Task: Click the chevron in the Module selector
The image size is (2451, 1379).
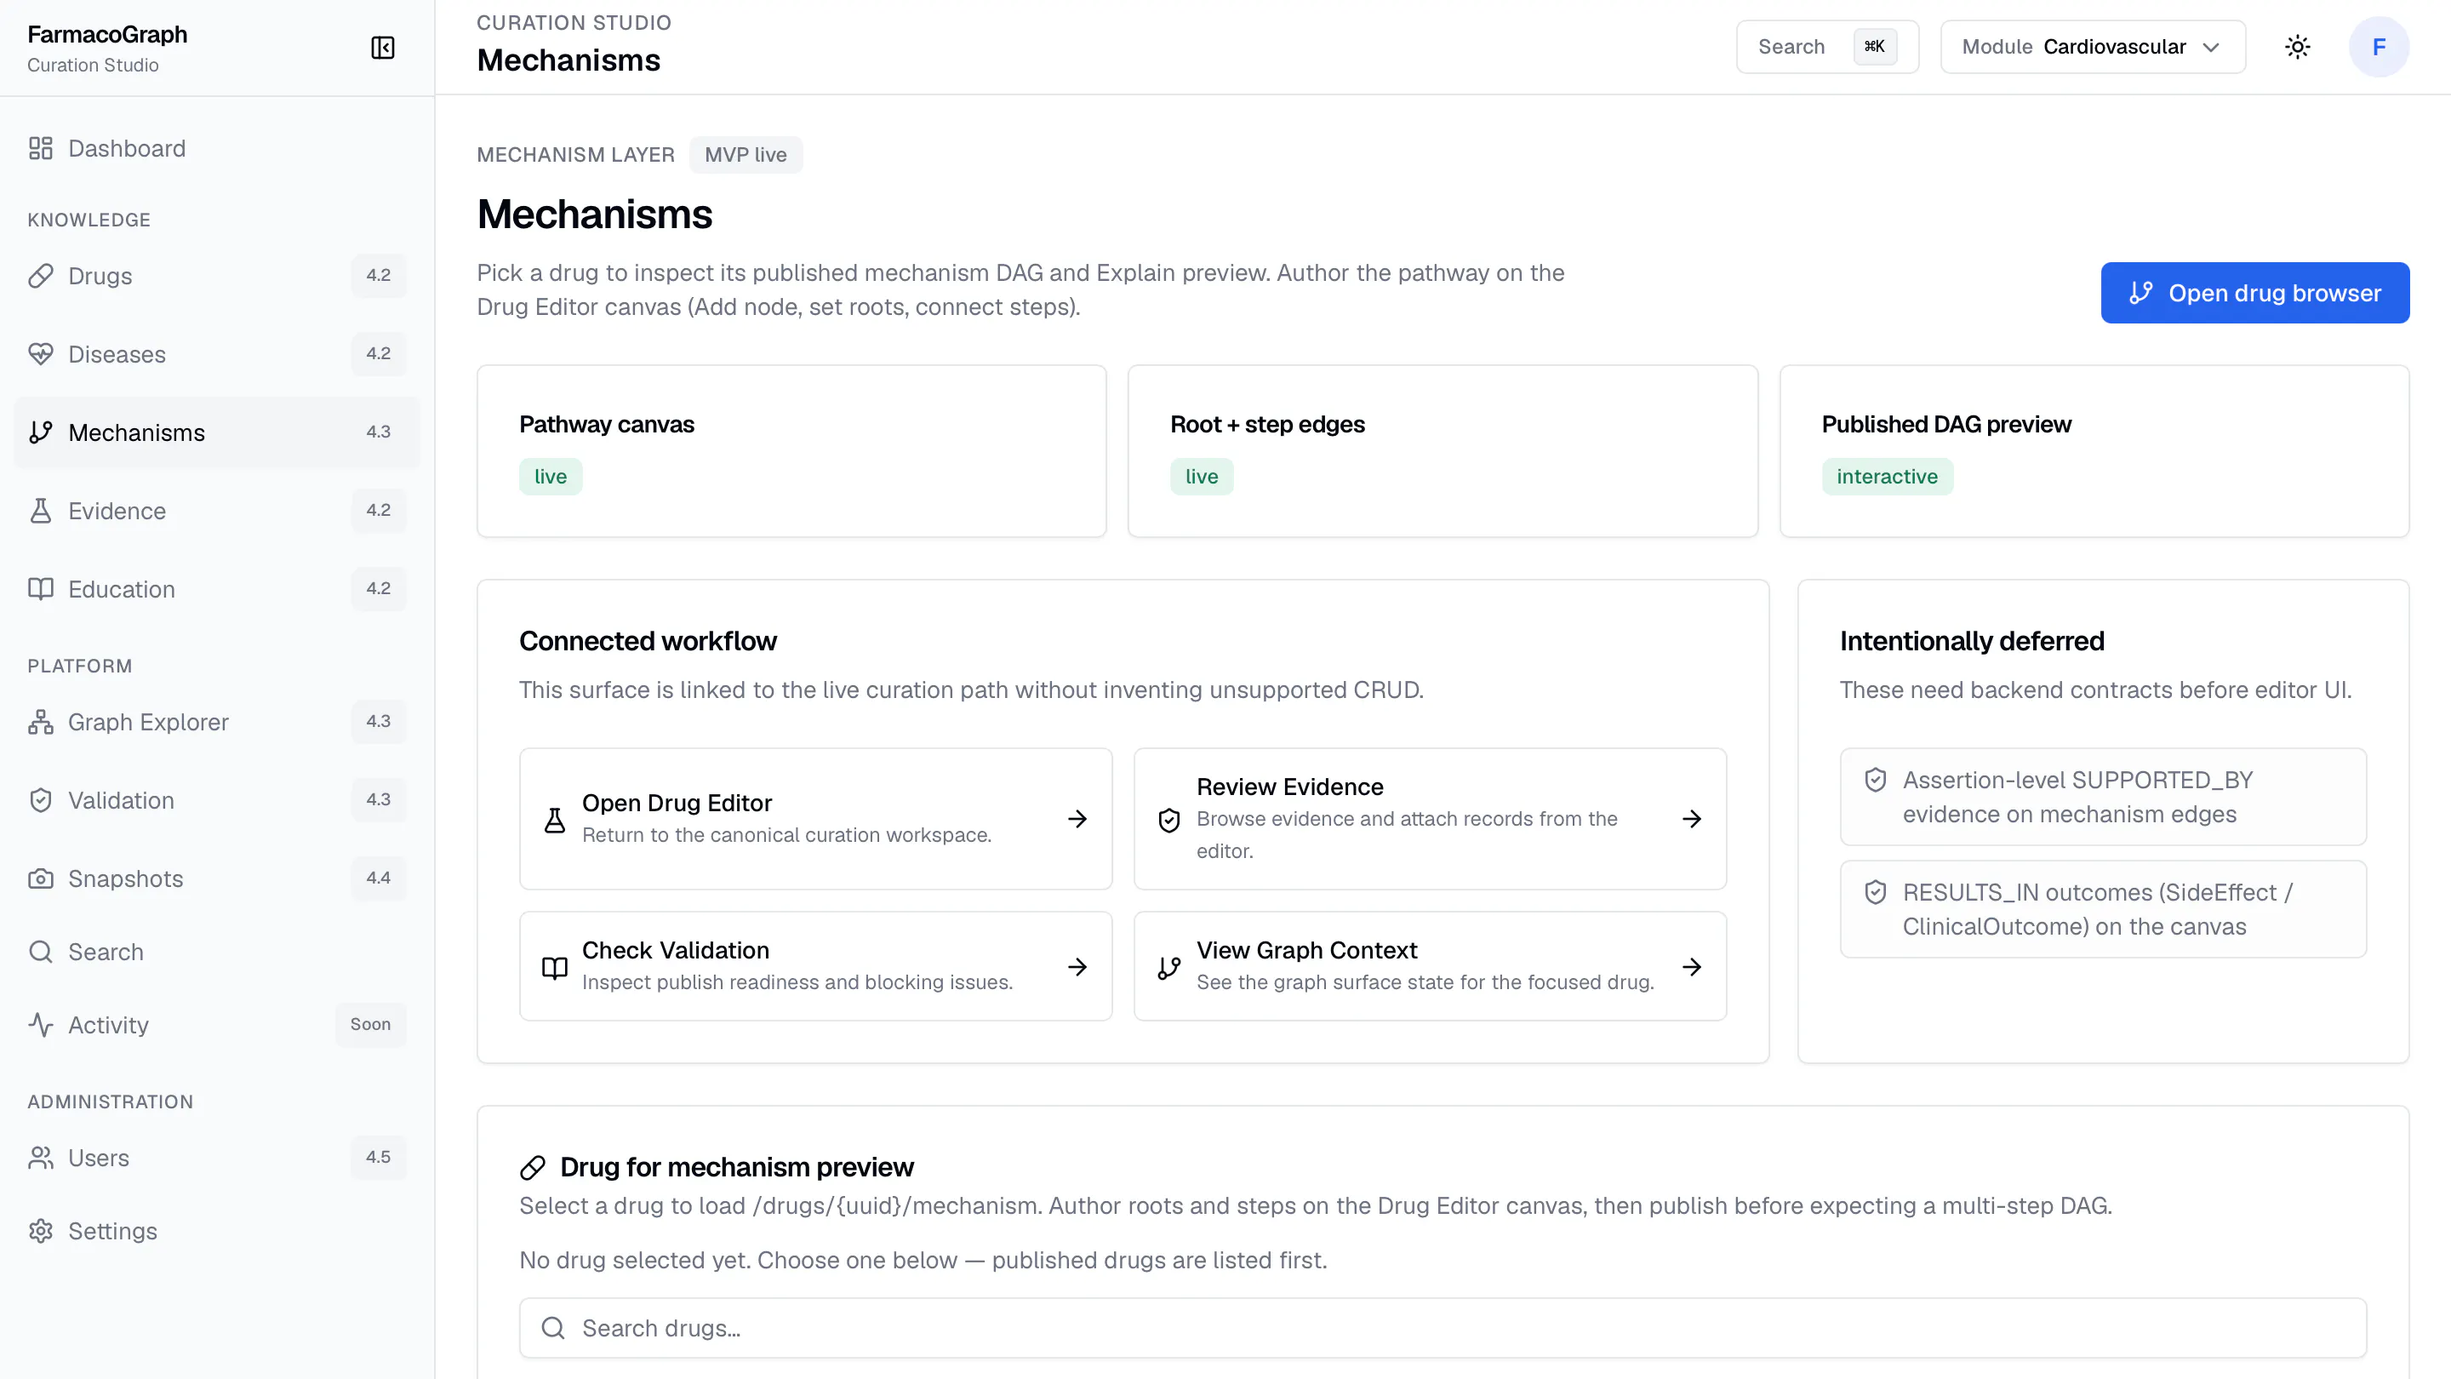Action: pos(2211,48)
